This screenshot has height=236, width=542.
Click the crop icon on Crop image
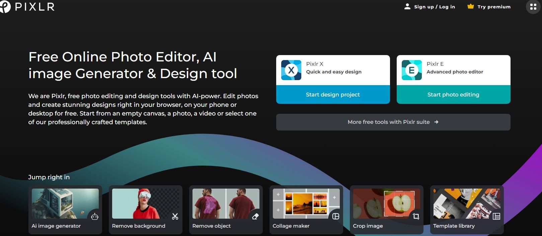416,217
